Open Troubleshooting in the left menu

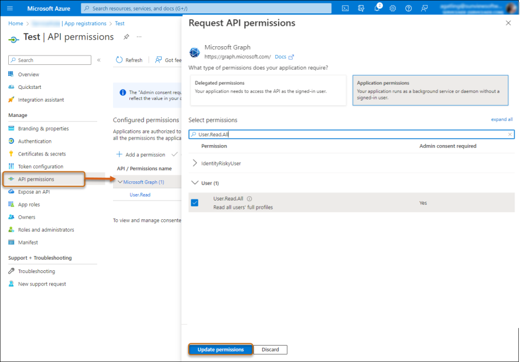pos(36,271)
